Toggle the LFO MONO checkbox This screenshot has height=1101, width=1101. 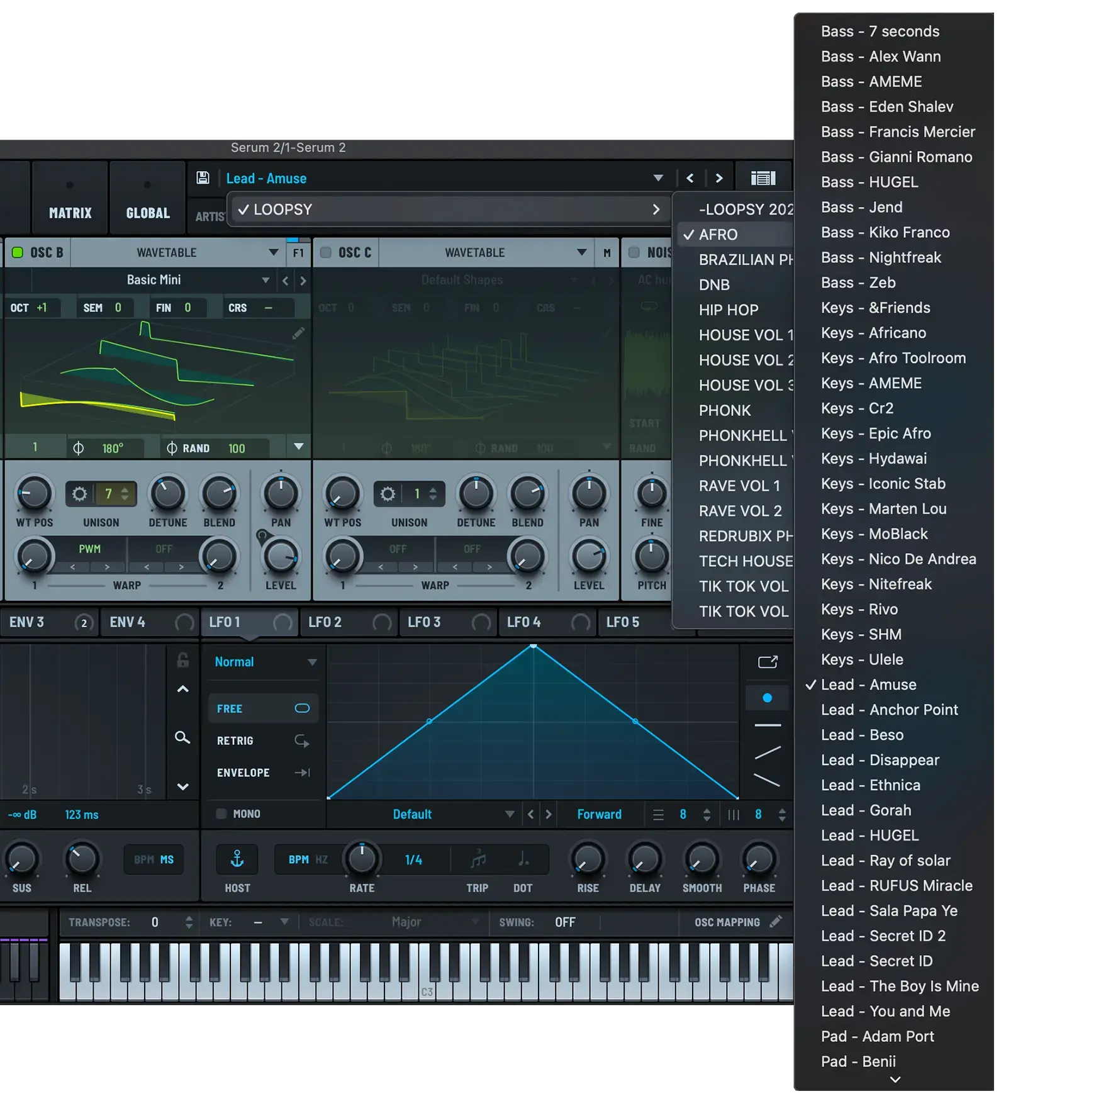pos(221,813)
